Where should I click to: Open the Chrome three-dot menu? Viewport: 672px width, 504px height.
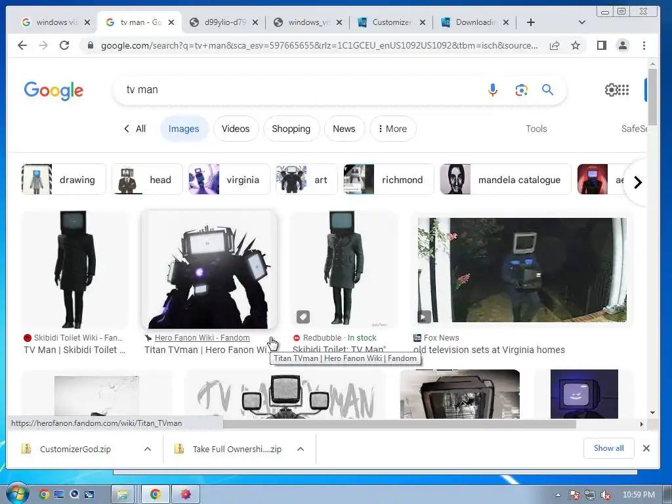coord(644,45)
